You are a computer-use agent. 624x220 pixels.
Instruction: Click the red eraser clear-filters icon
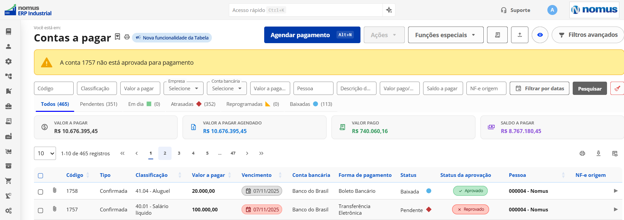click(x=617, y=88)
